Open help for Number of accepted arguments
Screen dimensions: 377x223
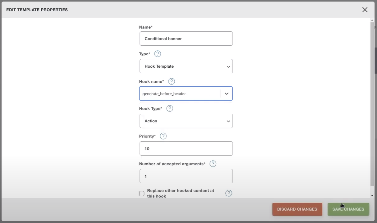[x=213, y=164]
